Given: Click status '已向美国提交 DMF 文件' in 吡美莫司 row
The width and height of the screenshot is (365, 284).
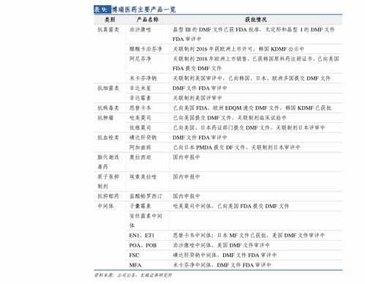Looking at the screenshot, I should click(202, 118).
